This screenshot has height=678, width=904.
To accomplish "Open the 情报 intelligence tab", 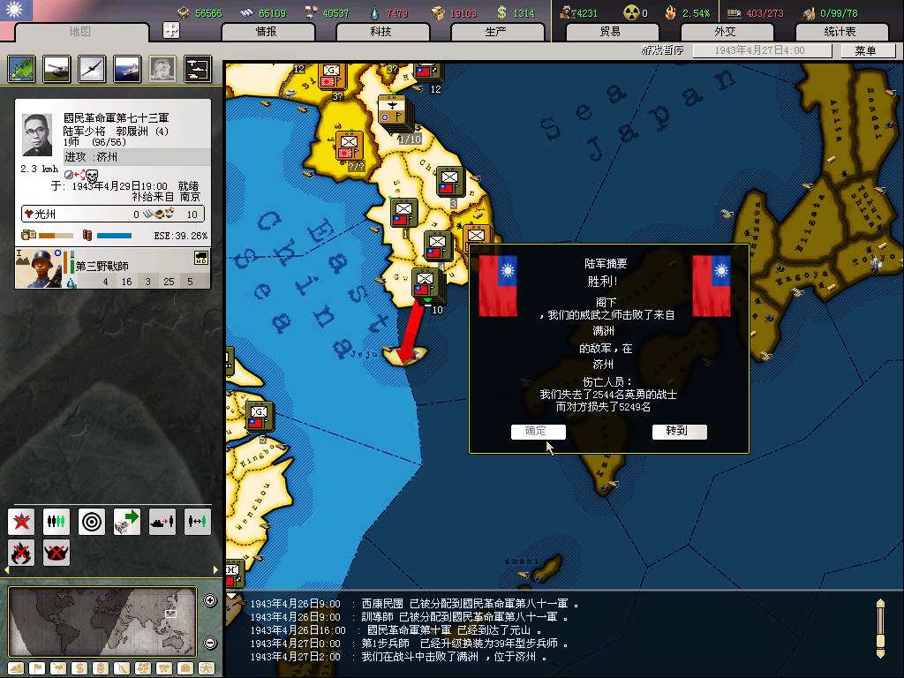I will [x=267, y=32].
